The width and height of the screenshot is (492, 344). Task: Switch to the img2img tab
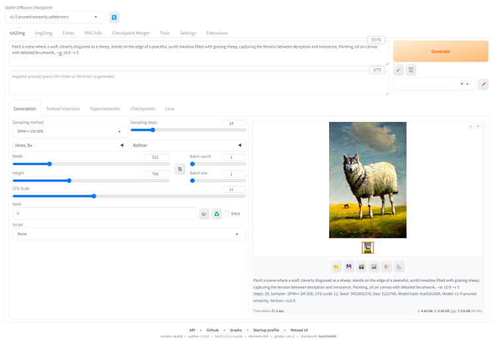coord(44,33)
